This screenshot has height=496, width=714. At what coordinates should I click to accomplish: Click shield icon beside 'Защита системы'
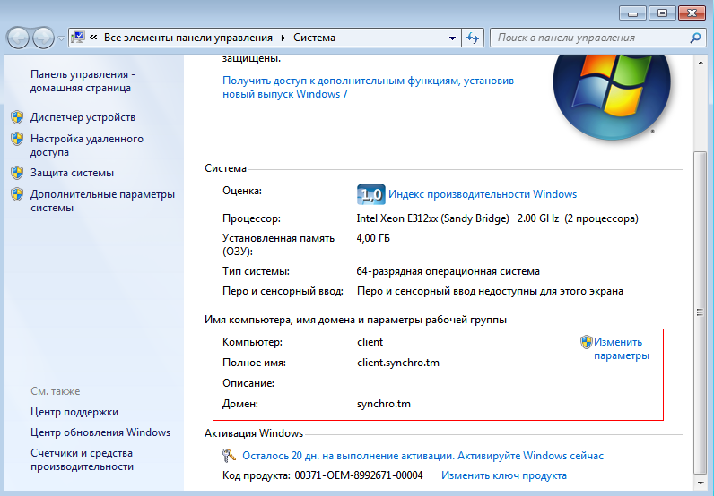[x=17, y=173]
